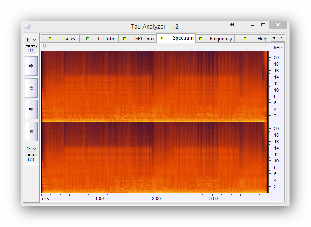Switch to the Tracks tab

(x=63, y=39)
